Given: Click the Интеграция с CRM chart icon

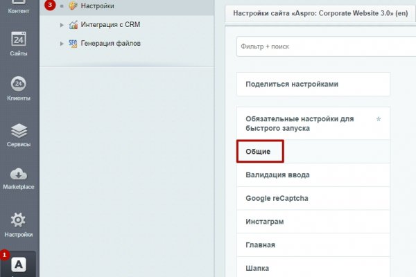Looking at the screenshot, I should click(73, 25).
